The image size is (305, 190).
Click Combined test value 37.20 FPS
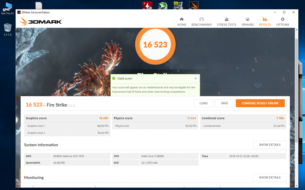[x=279, y=126]
